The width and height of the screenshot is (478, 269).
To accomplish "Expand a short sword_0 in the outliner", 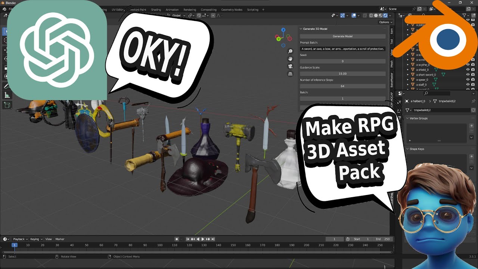I will pyautogui.click(x=408, y=75).
